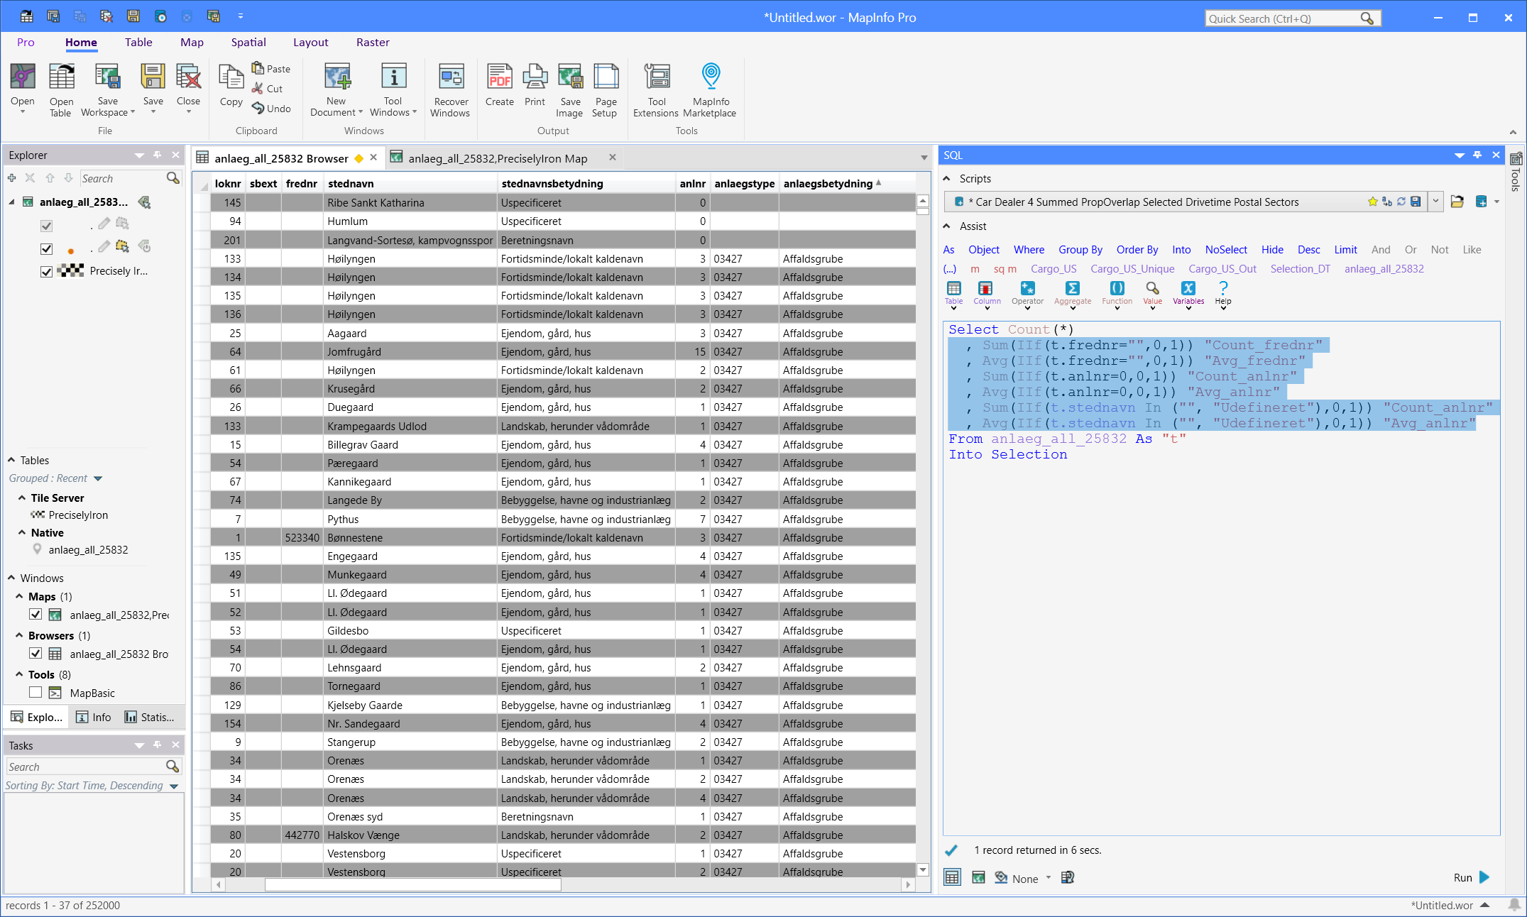1527x917 pixels.
Task: Collapse the Tile Server tables group
Action: [22, 498]
